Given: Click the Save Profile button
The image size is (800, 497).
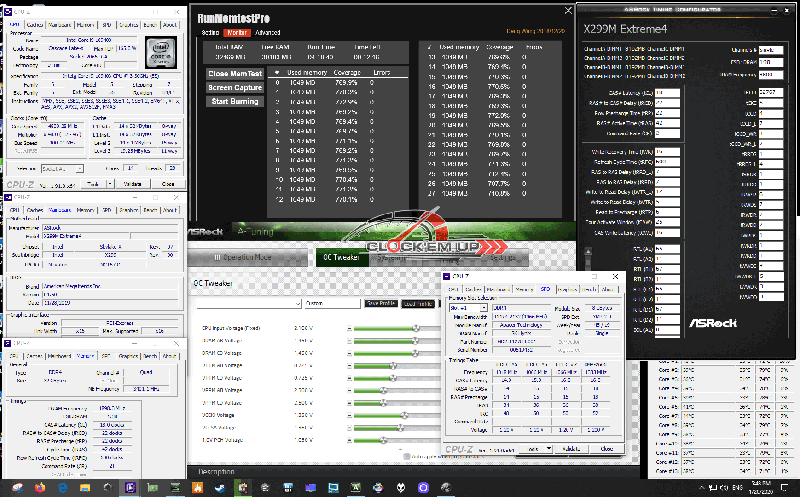Looking at the screenshot, I should (x=381, y=304).
